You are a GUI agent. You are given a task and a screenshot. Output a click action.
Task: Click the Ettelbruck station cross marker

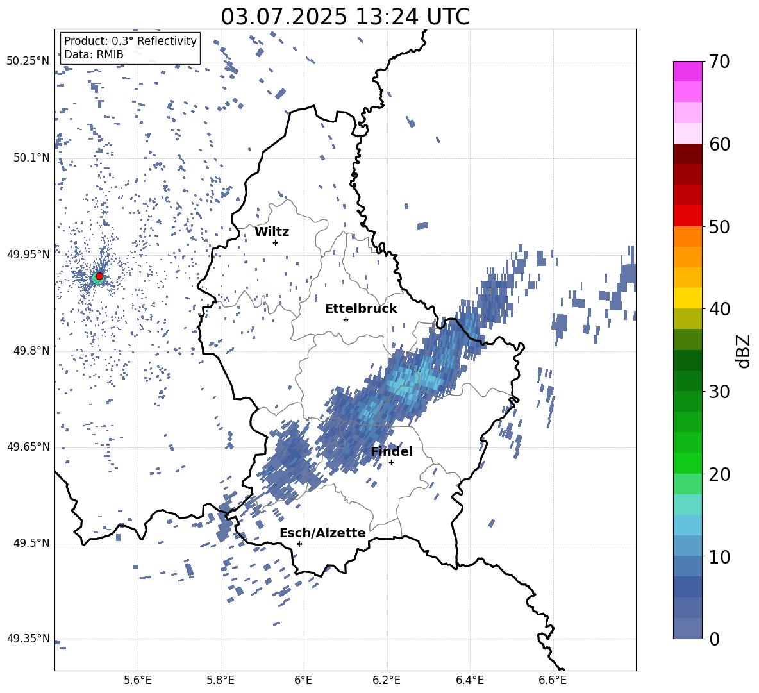346,319
